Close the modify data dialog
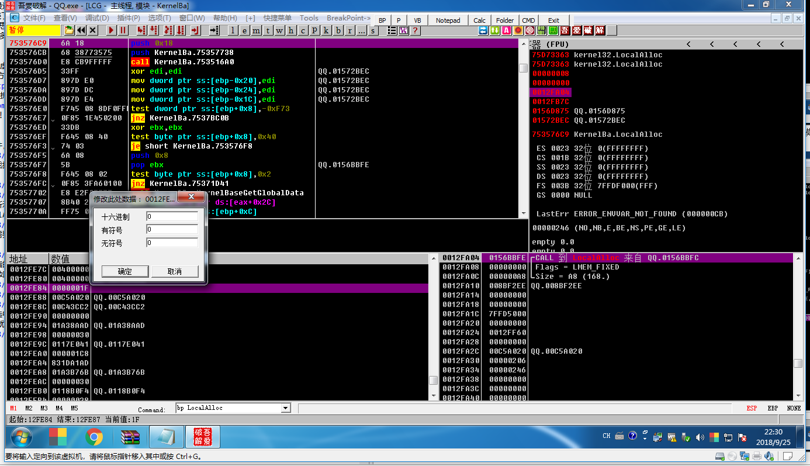 point(191,198)
